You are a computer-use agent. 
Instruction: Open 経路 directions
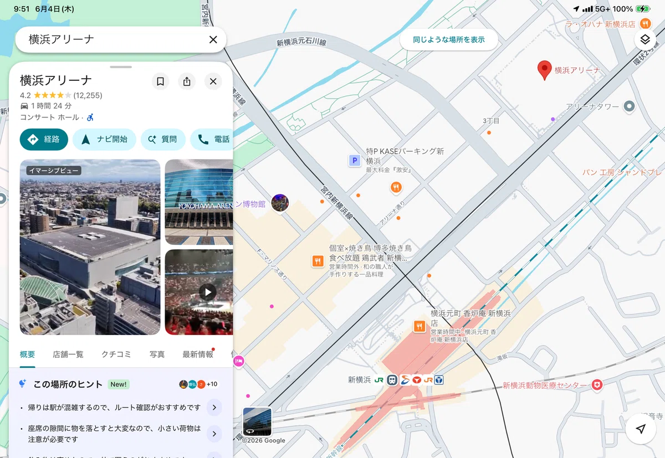(x=44, y=140)
